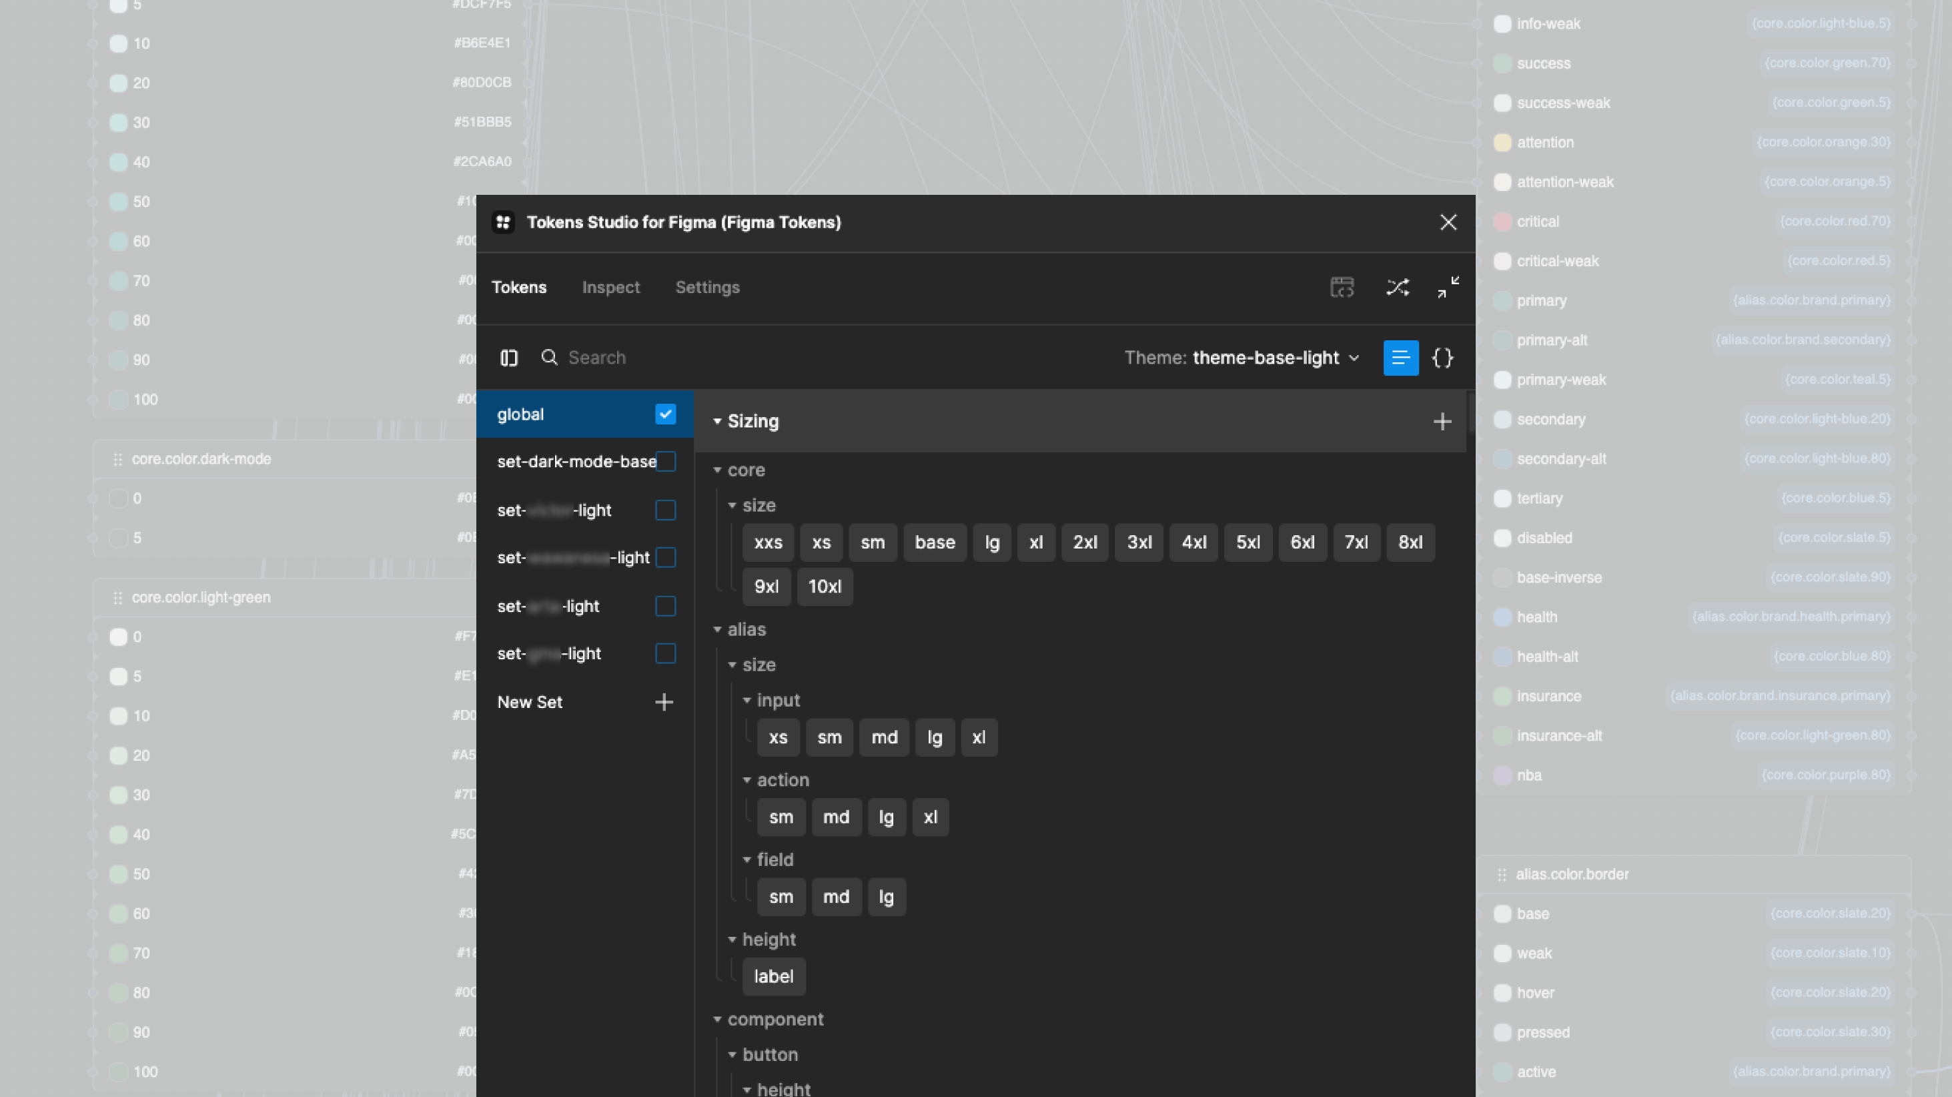The width and height of the screenshot is (1952, 1097).
Task: Minimize plugin with the collapse arrows icon
Action: click(x=1448, y=288)
